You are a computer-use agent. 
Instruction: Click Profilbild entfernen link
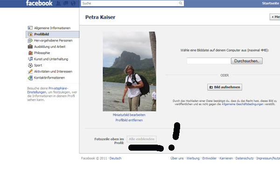(x=129, y=120)
